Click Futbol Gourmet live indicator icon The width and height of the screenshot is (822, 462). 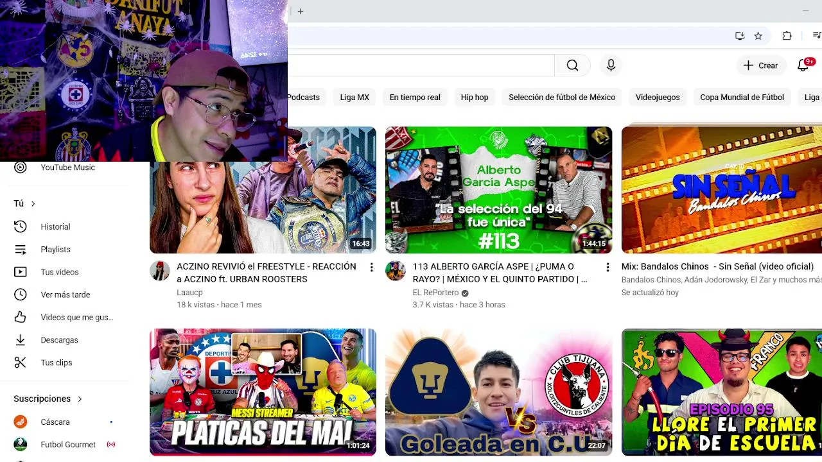(111, 445)
